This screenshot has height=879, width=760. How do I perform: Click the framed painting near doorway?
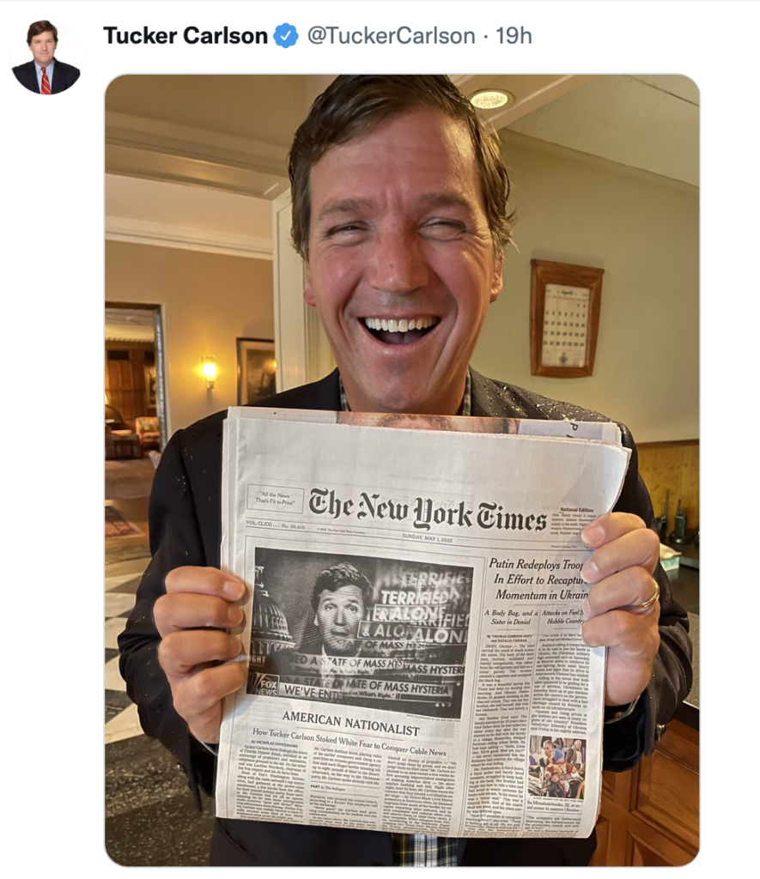pyautogui.click(x=256, y=371)
